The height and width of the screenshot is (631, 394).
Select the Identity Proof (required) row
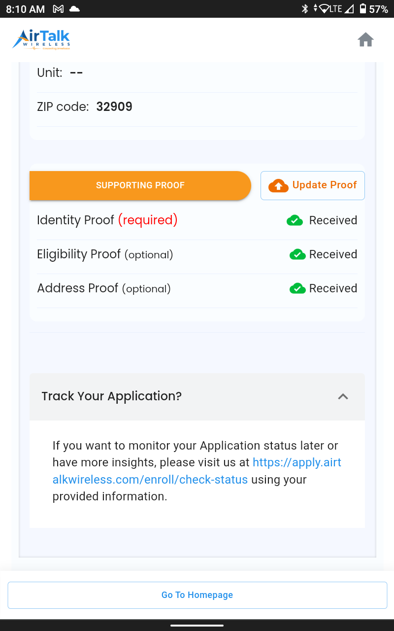tap(197, 220)
